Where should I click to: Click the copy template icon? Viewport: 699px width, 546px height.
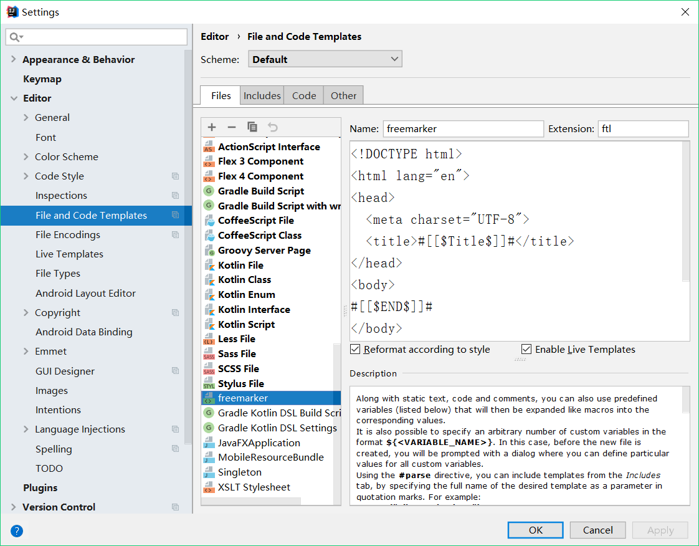(252, 127)
